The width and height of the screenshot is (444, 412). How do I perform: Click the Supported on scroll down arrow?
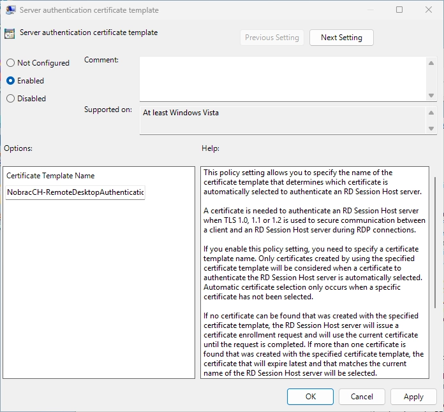click(431, 129)
